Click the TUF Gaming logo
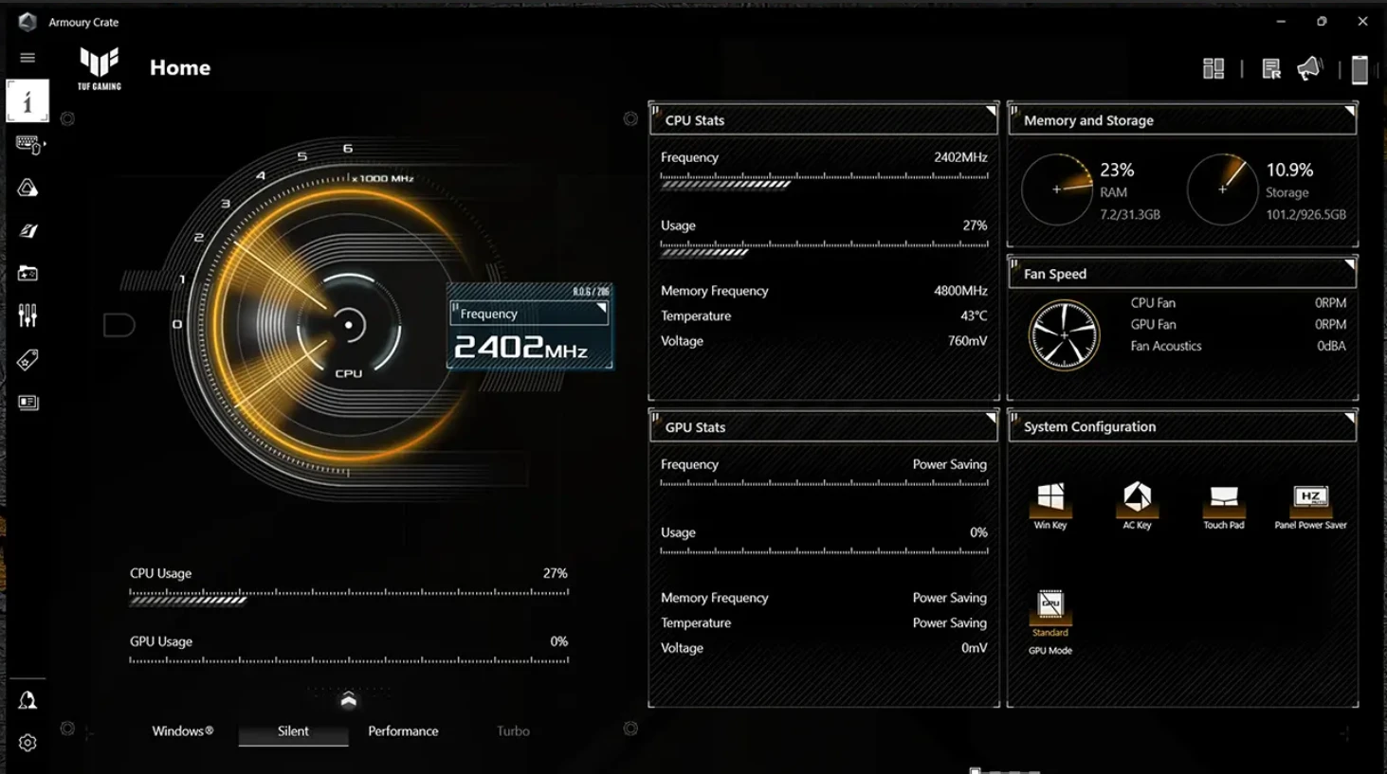The height and width of the screenshot is (774, 1387). [x=100, y=68]
